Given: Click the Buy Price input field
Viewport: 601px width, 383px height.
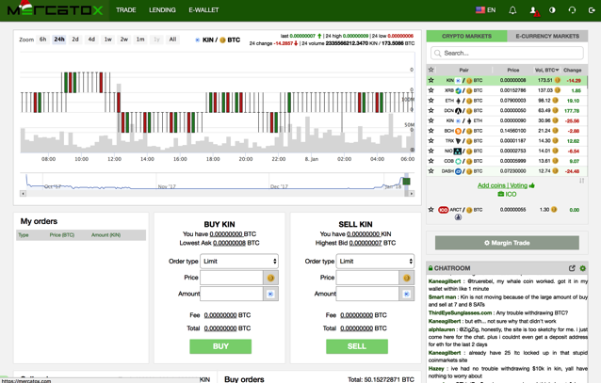Looking at the screenshot, I should tap(231, 278).
